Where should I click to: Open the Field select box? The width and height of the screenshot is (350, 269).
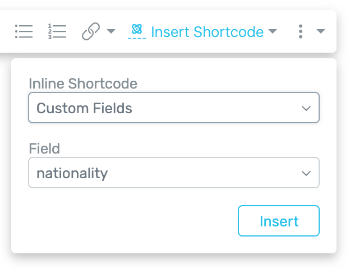pos(174,173)
